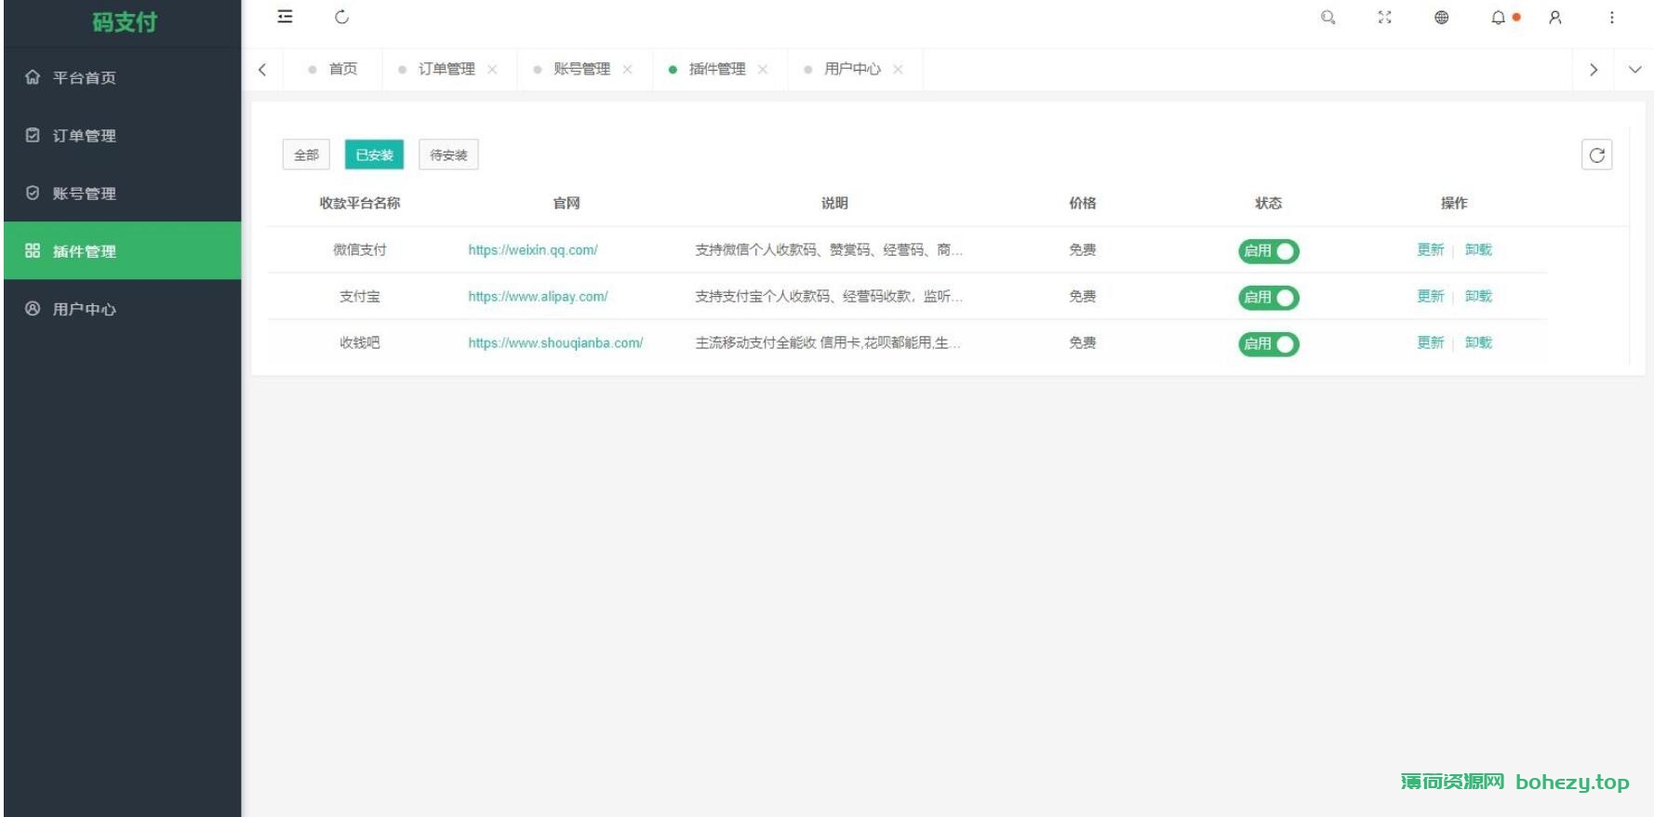Open notifications via the bell icon

click(x=1498, y=17)
